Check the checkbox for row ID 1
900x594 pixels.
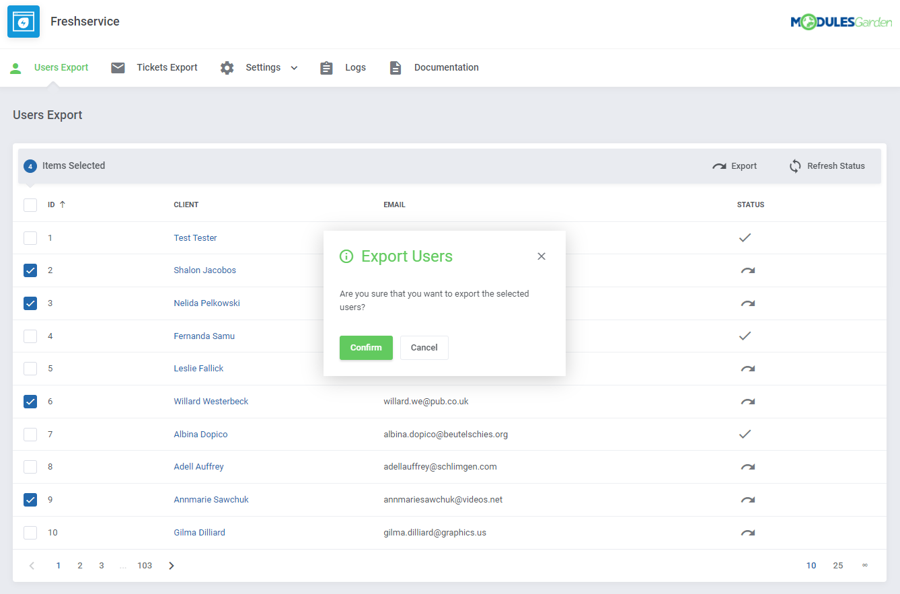pos(30,237)
